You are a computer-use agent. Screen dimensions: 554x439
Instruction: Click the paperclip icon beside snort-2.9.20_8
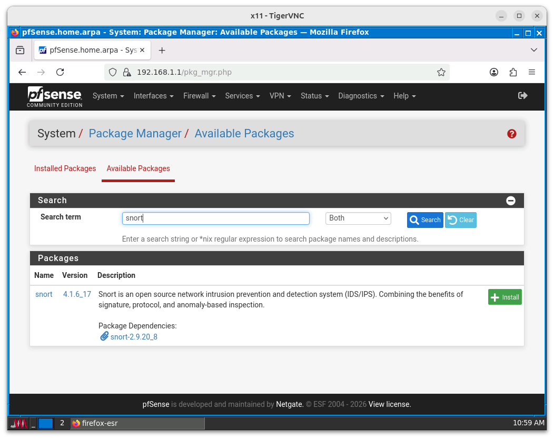point(104,336)
